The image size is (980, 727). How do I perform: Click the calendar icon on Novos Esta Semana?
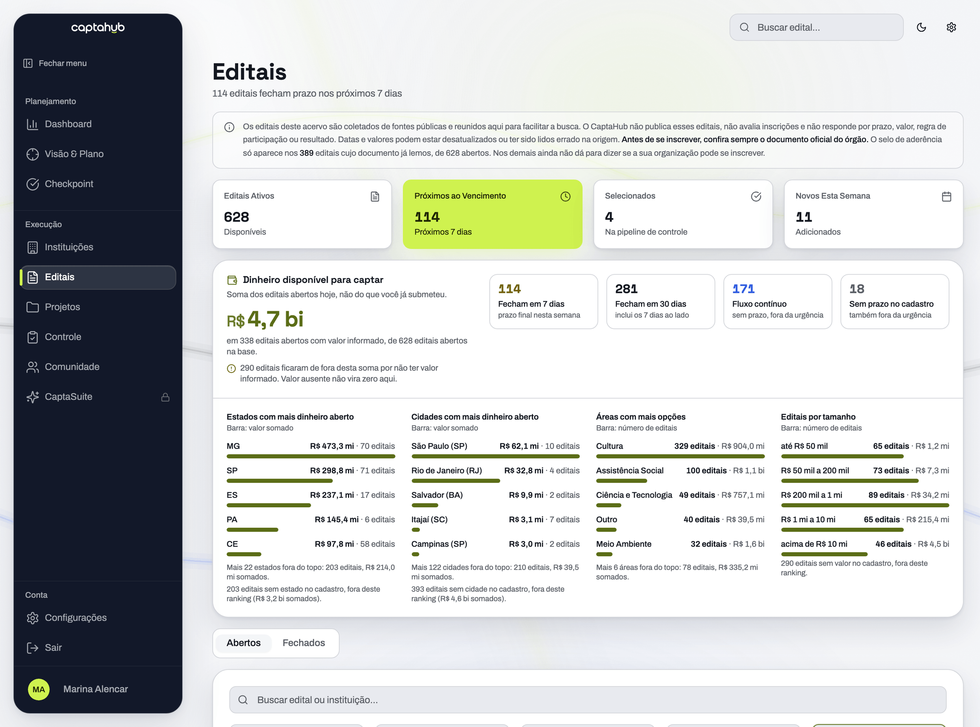[947, 196]
